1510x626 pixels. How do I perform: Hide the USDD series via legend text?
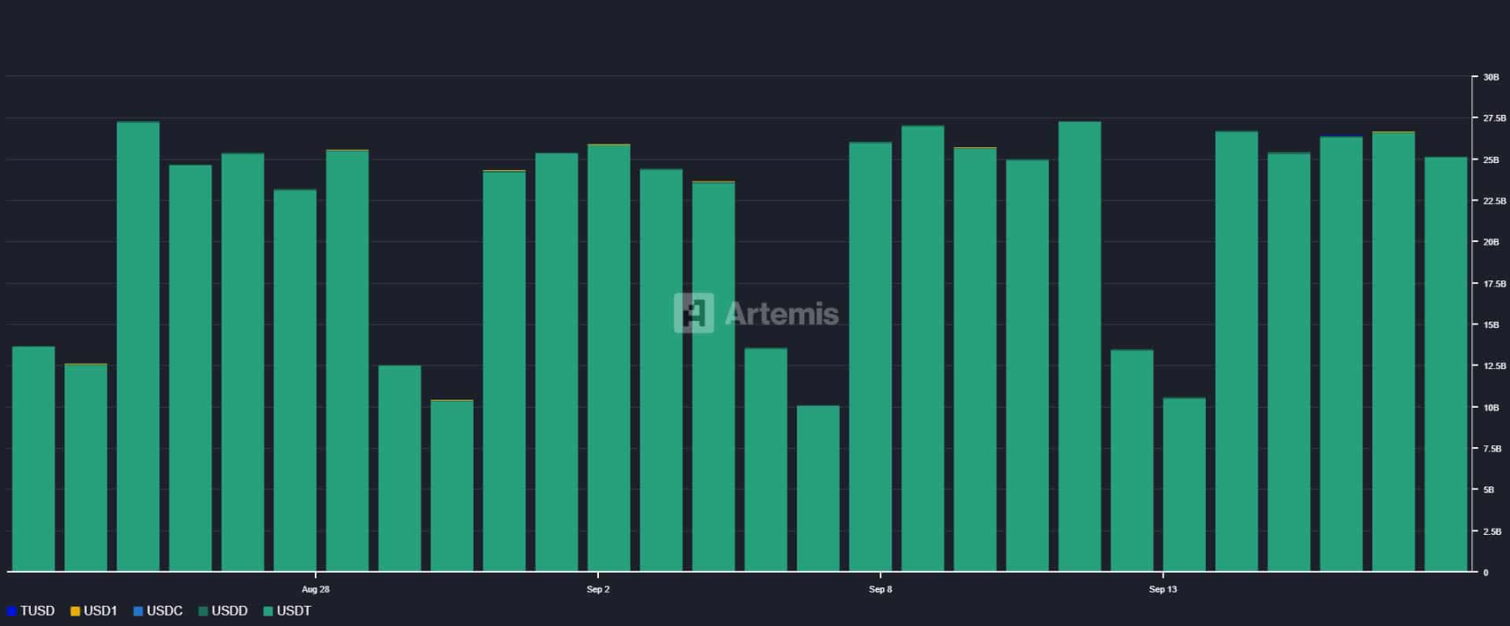pos(230,611)
